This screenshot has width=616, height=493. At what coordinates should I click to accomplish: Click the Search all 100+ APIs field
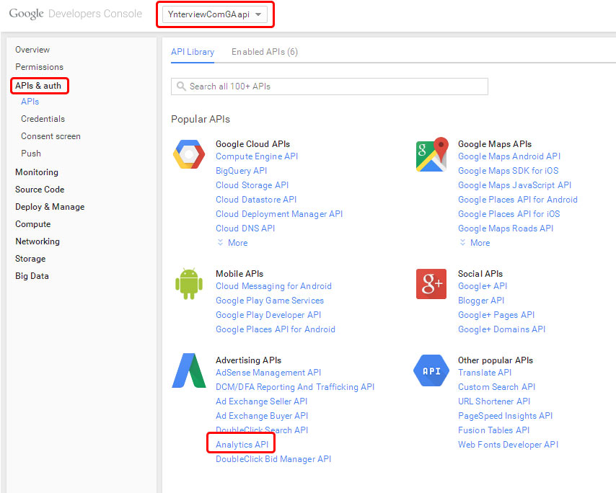[x=329, y=86]
